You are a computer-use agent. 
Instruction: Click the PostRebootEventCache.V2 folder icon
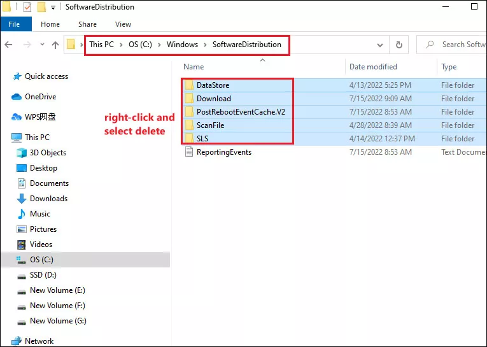click(189, 112)
